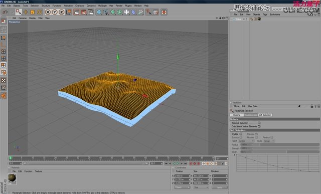Enable Soft Selection checkbox
The image size is (321, 194).
241,134
